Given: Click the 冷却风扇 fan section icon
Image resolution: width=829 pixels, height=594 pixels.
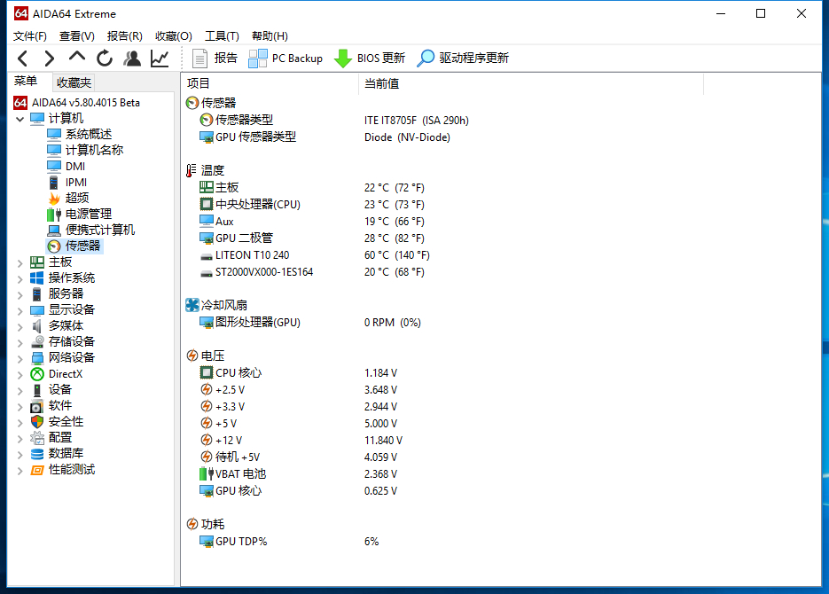Looking at the screenshot, I should click(x=192, y=305).
